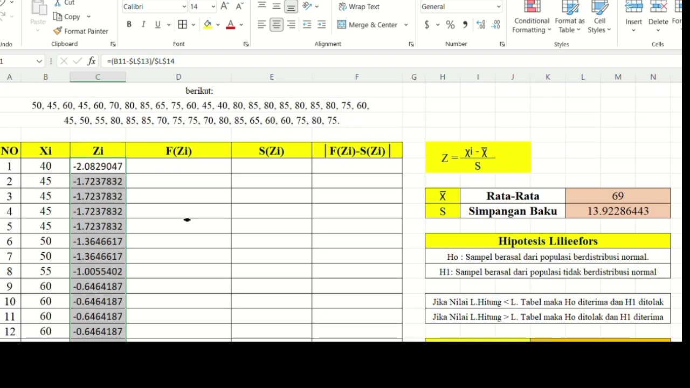Align text right

coord(291,25)
